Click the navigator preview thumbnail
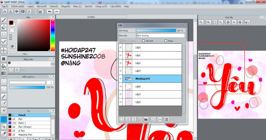This screenshot has height=140, width=266. pos(232,85)
